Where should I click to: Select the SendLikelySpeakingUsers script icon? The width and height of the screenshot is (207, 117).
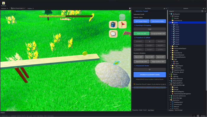172,94
